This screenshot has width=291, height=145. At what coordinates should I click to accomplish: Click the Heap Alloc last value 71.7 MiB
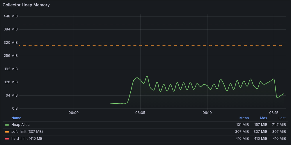point(278,125)
